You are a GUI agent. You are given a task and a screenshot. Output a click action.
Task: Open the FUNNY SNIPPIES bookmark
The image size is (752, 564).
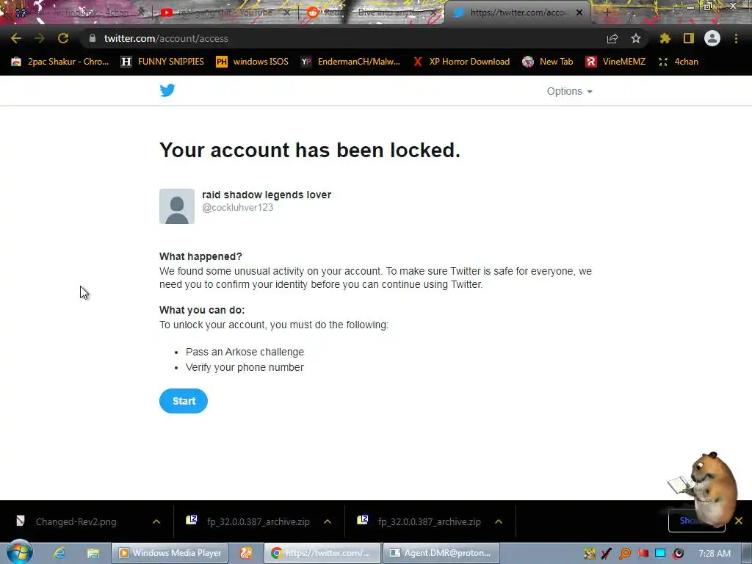(162, 62)
